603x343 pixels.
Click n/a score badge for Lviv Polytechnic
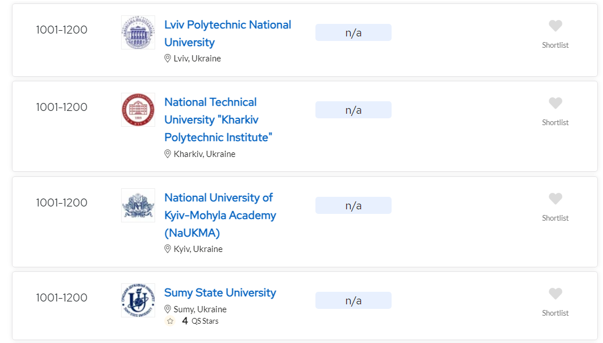[353, 33]
